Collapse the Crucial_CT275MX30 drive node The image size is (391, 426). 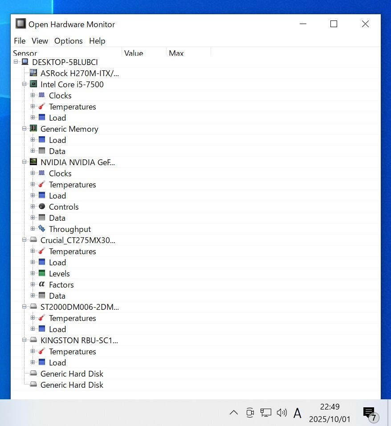pyautogui.click(x=24, y=240)
